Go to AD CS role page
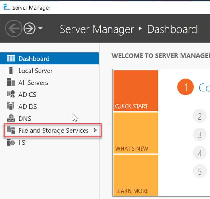Screen dimensions: 210x199 49,94
